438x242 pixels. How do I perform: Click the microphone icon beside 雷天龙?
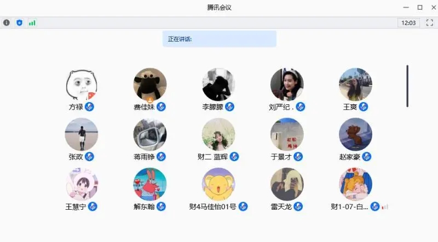tap(298, 206)
